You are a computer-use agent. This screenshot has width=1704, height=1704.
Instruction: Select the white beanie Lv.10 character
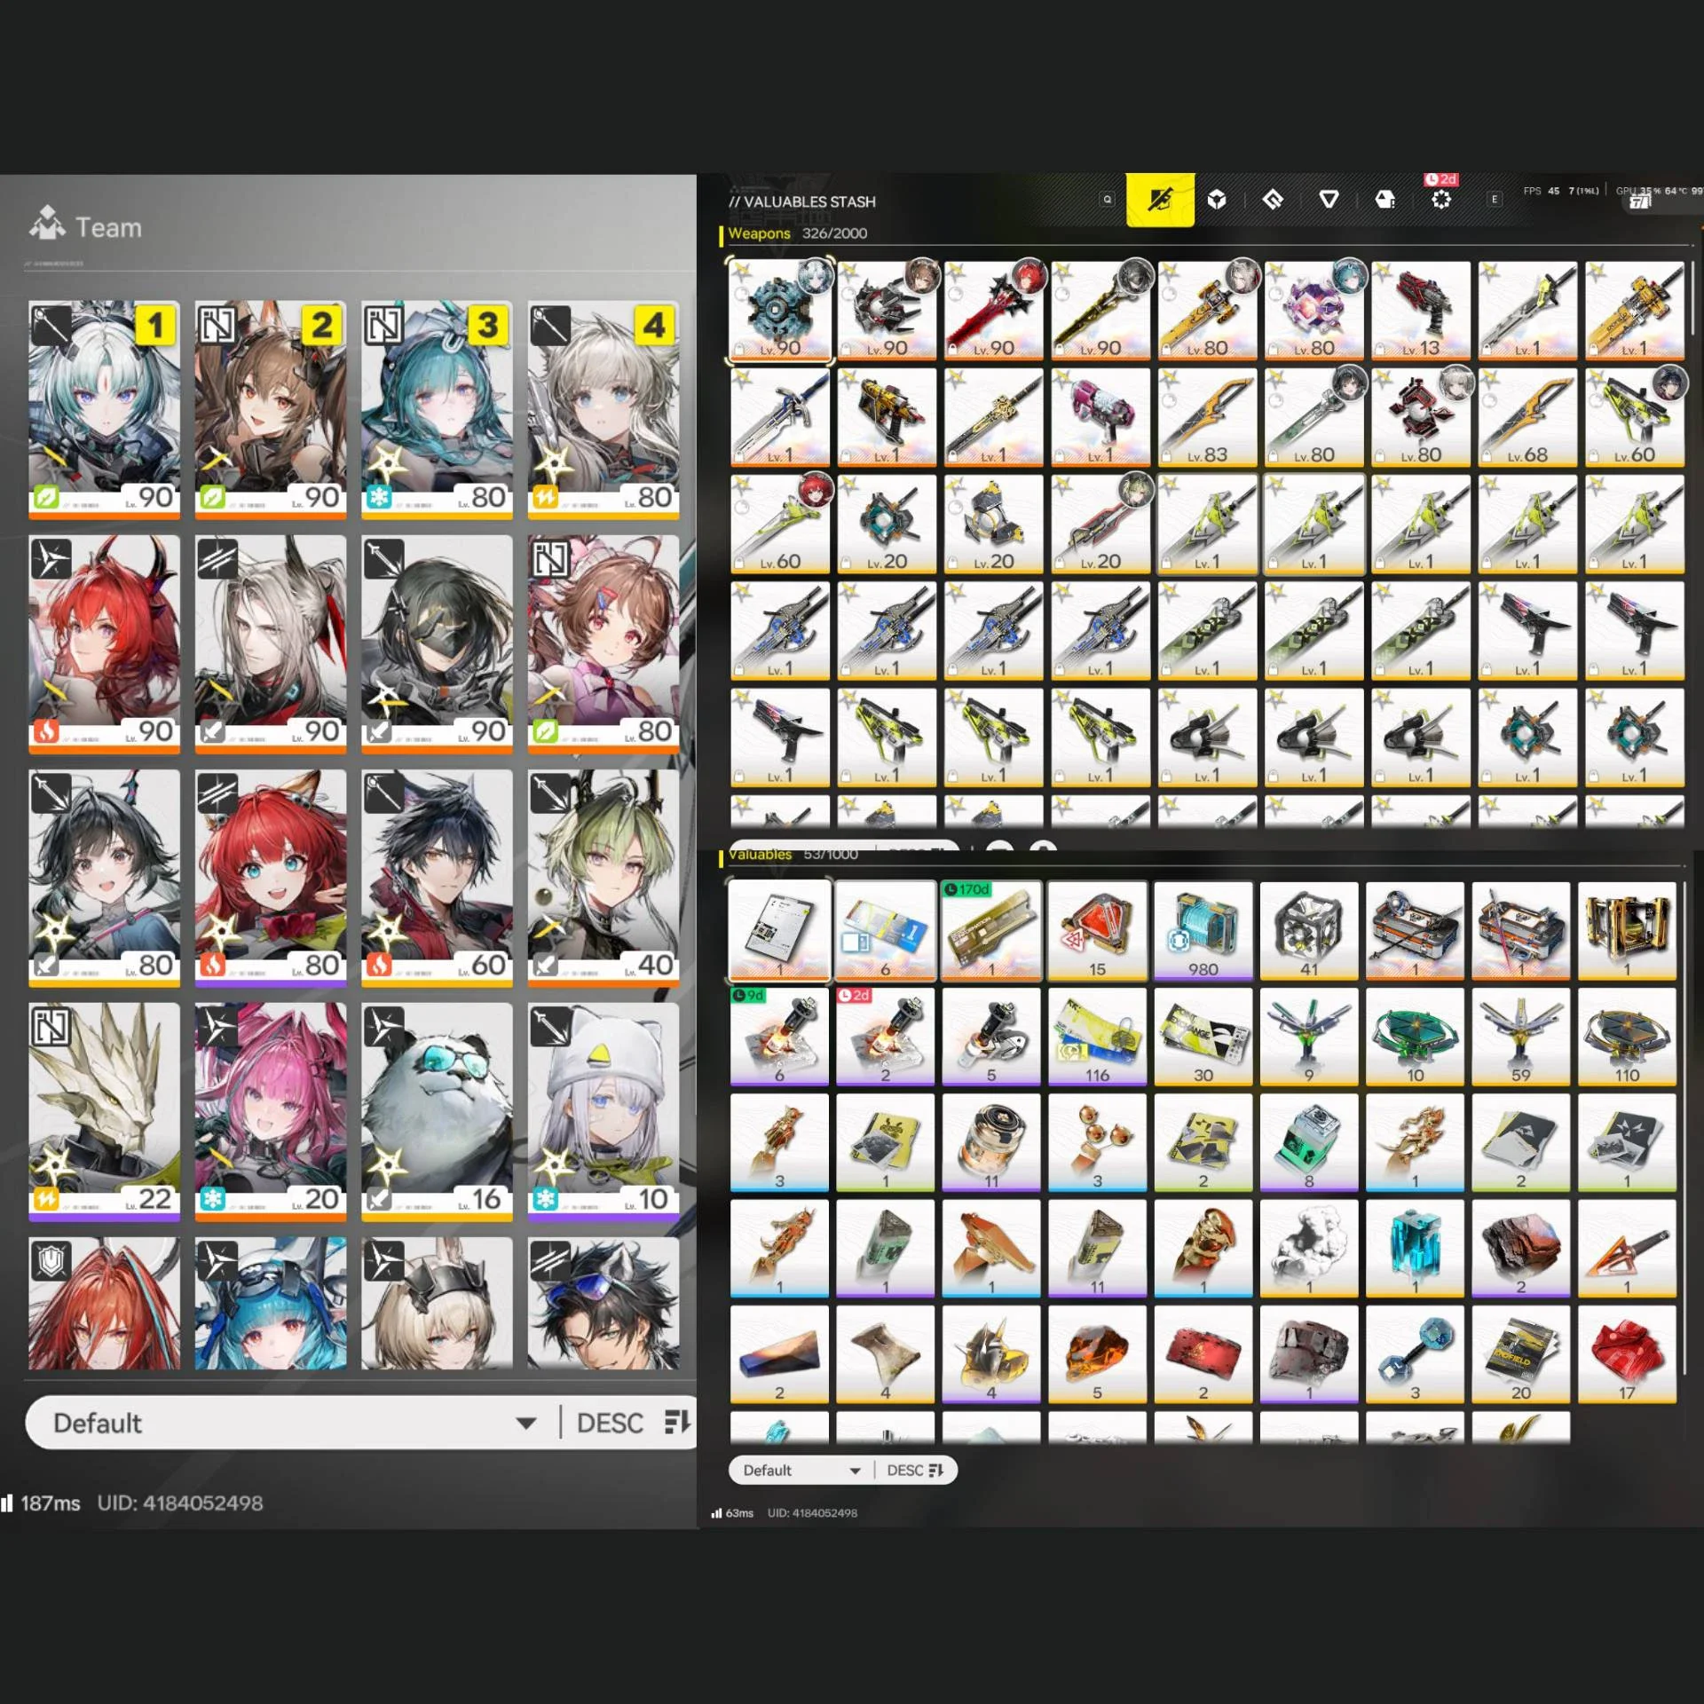(x=603, y=1112)
